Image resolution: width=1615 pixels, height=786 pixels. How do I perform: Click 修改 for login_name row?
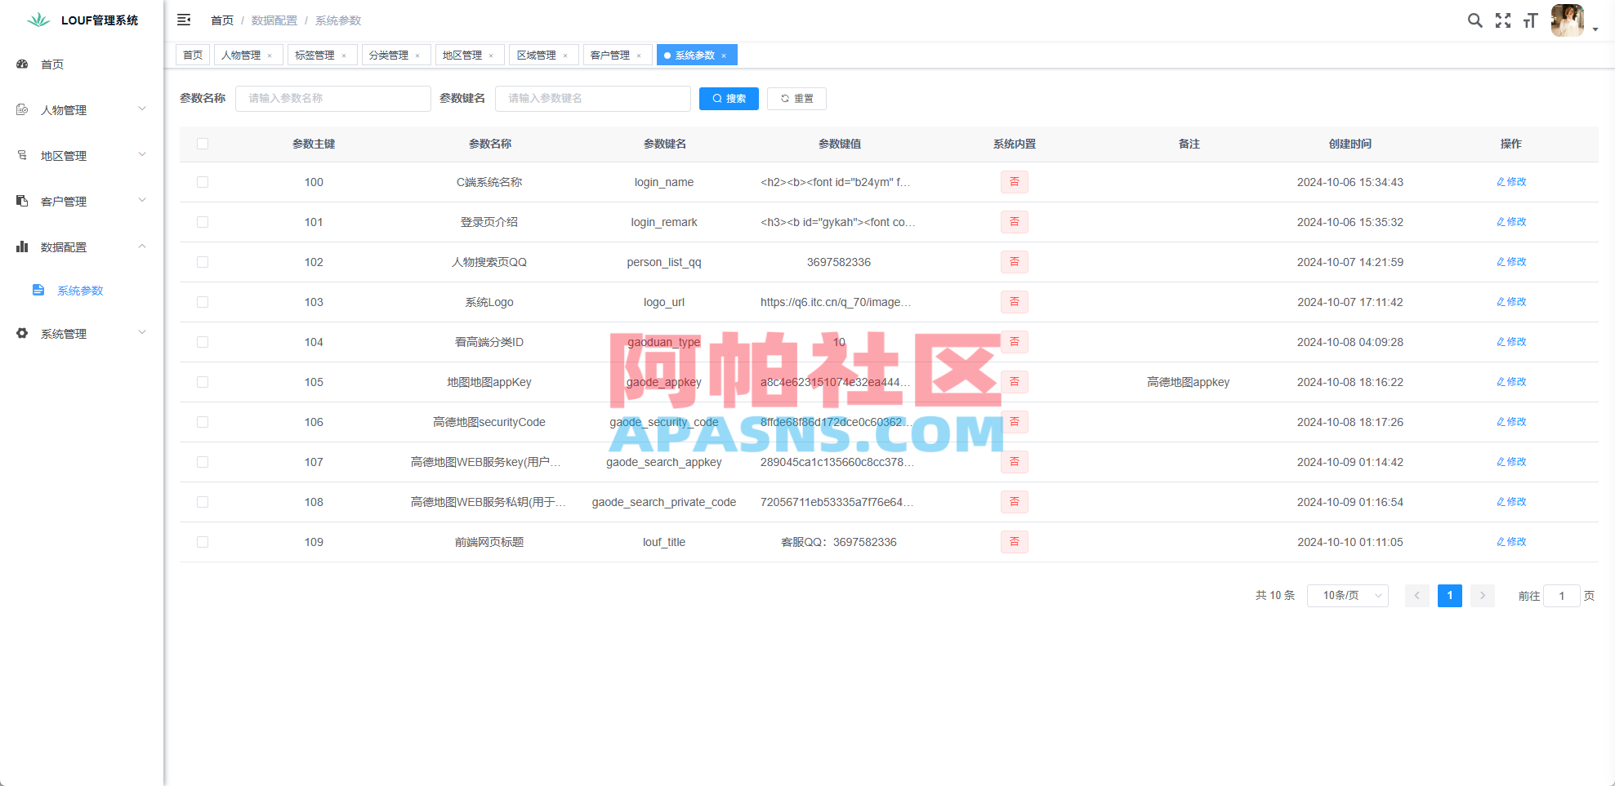click(1511, 182)
